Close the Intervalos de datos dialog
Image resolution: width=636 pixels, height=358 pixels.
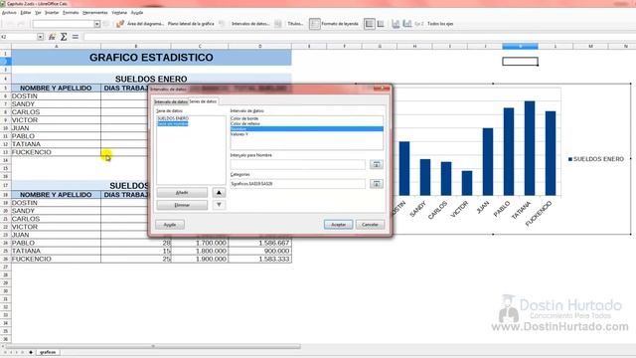(382, 89)
